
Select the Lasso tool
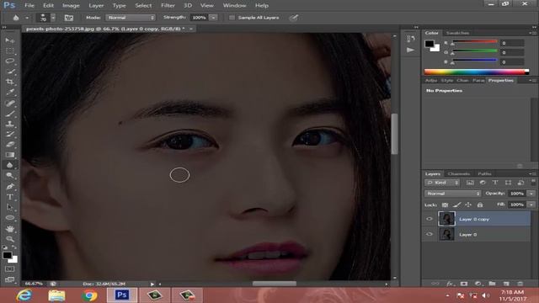point(9,61)
